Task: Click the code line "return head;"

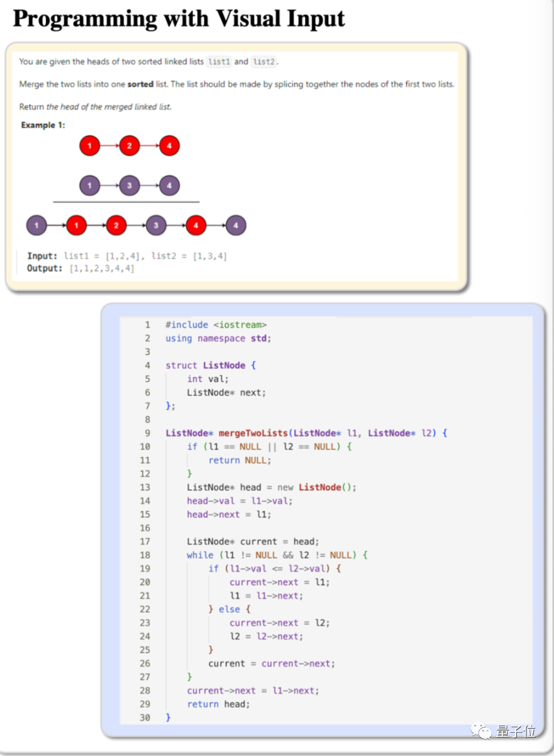Action: [x=219, y=704]
